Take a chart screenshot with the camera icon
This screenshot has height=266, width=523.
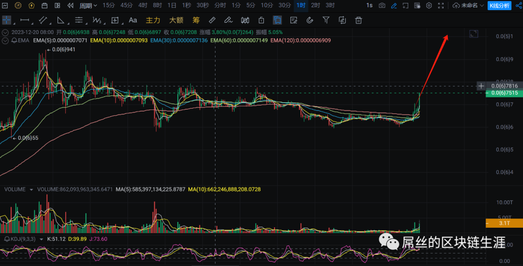click(382, 6)
